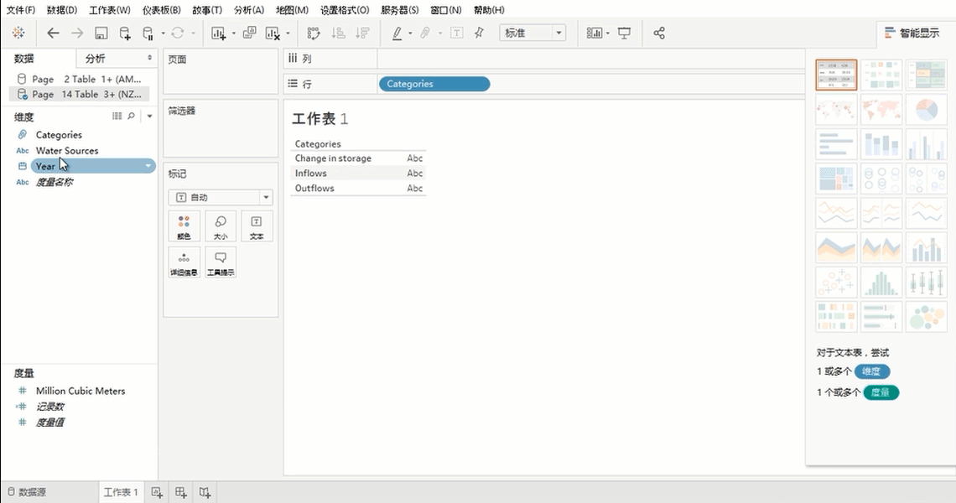Click the new dashboard icon at bottom

coord(180,492)
